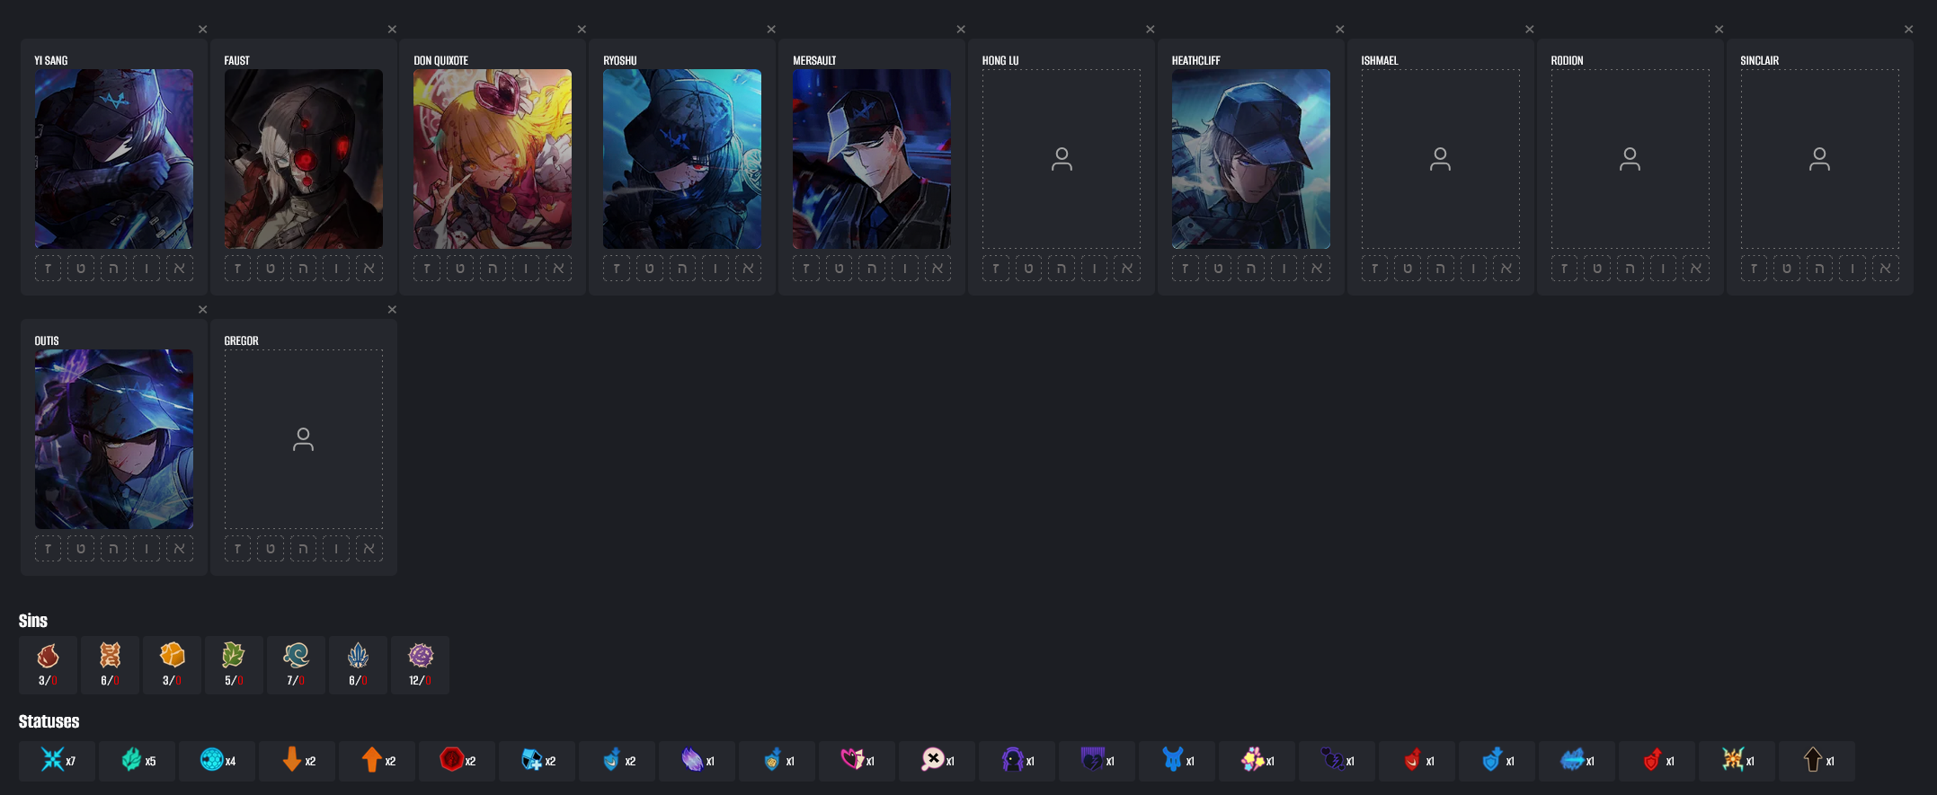Close the Gregor card
This screenshot has width=1937, height=795.
pyautogui.click(x=392, y=310)
